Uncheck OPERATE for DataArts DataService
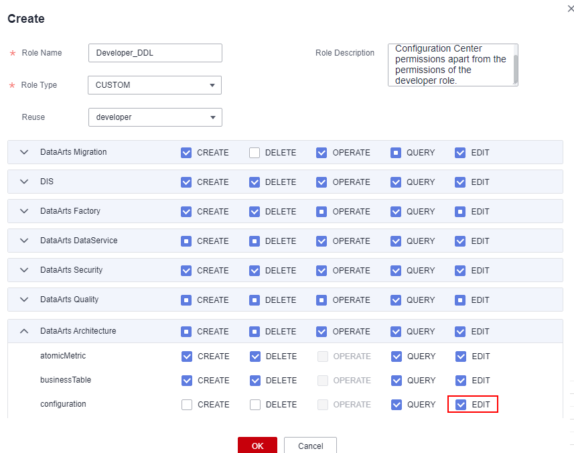 click(x=321, y=241)
